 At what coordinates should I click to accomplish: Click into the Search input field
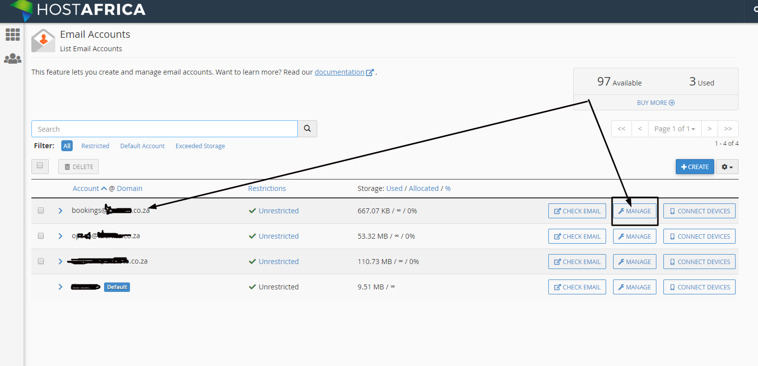pos(164,129)
